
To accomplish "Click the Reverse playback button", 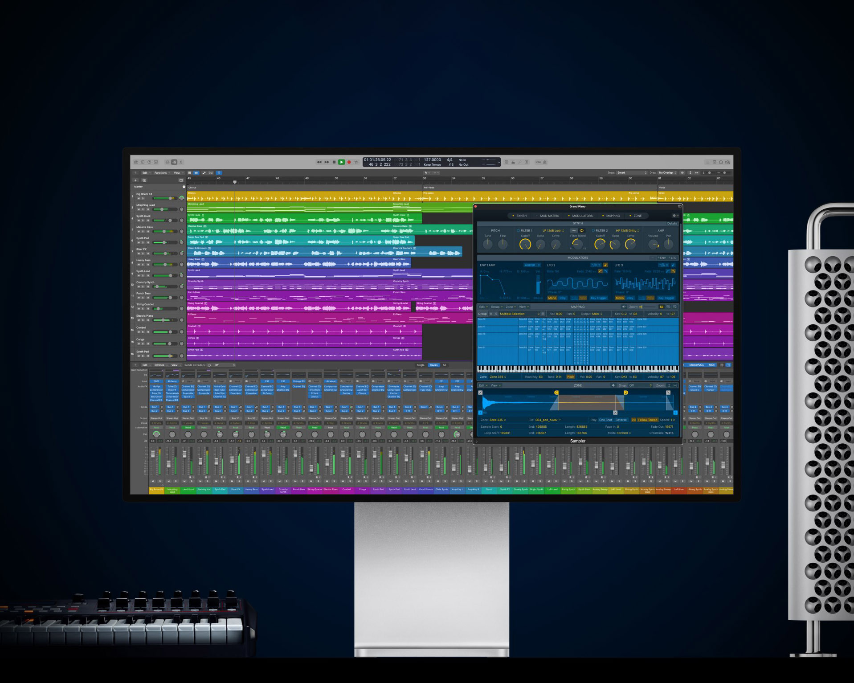I will (x=621, y=420).
